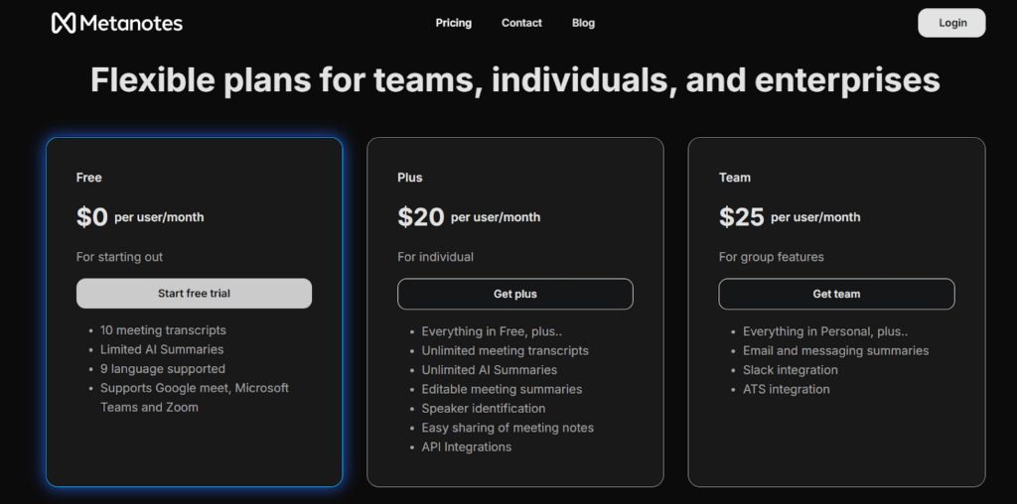
Task: Click the Start free trial button
Action: pyautogui.click(x=194, y=294)
